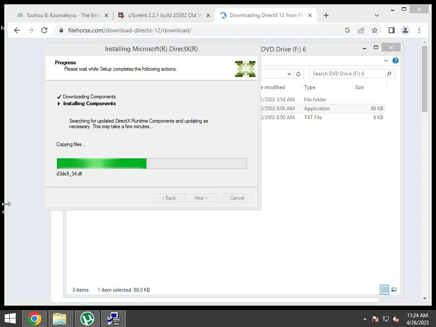Viewport: 436px width, 327px height.
Task: Open the tab search chevron
Action: click(x=377, y=15)
